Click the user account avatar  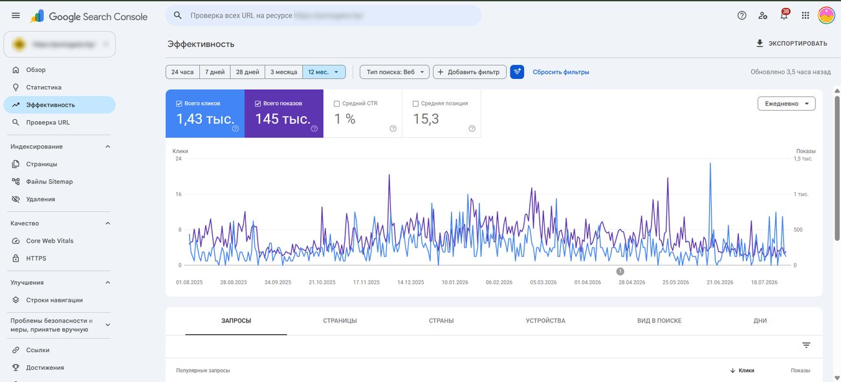826,16
